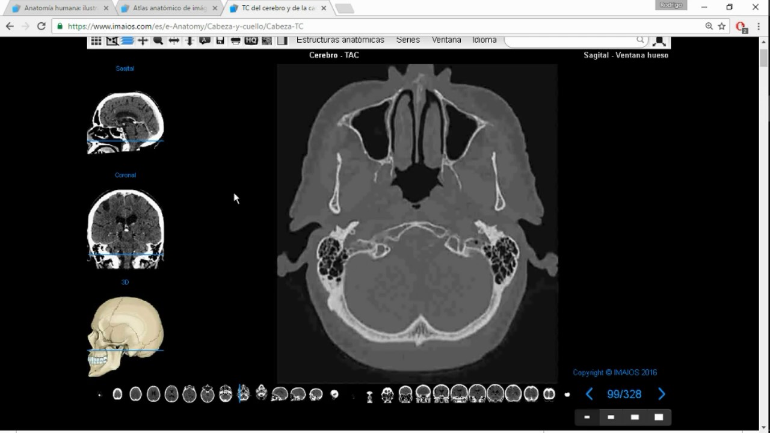Screen dimensions: 770x433
Task: Select the blue stacked slices icon
Action: coord(127,41)
